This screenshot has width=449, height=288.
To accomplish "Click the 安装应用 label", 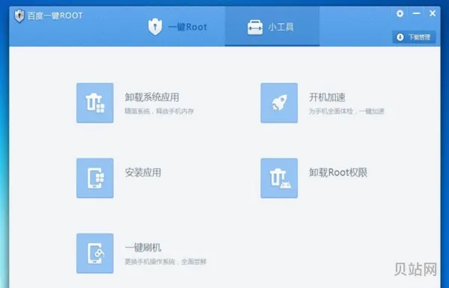I will coord(143,173).
